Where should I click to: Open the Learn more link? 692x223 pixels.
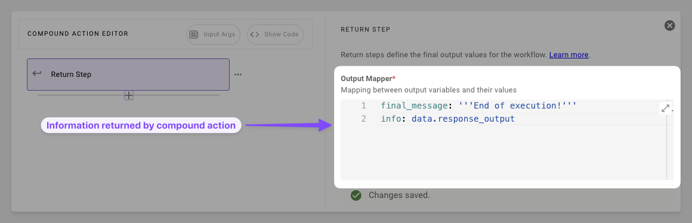pos(569,55)
